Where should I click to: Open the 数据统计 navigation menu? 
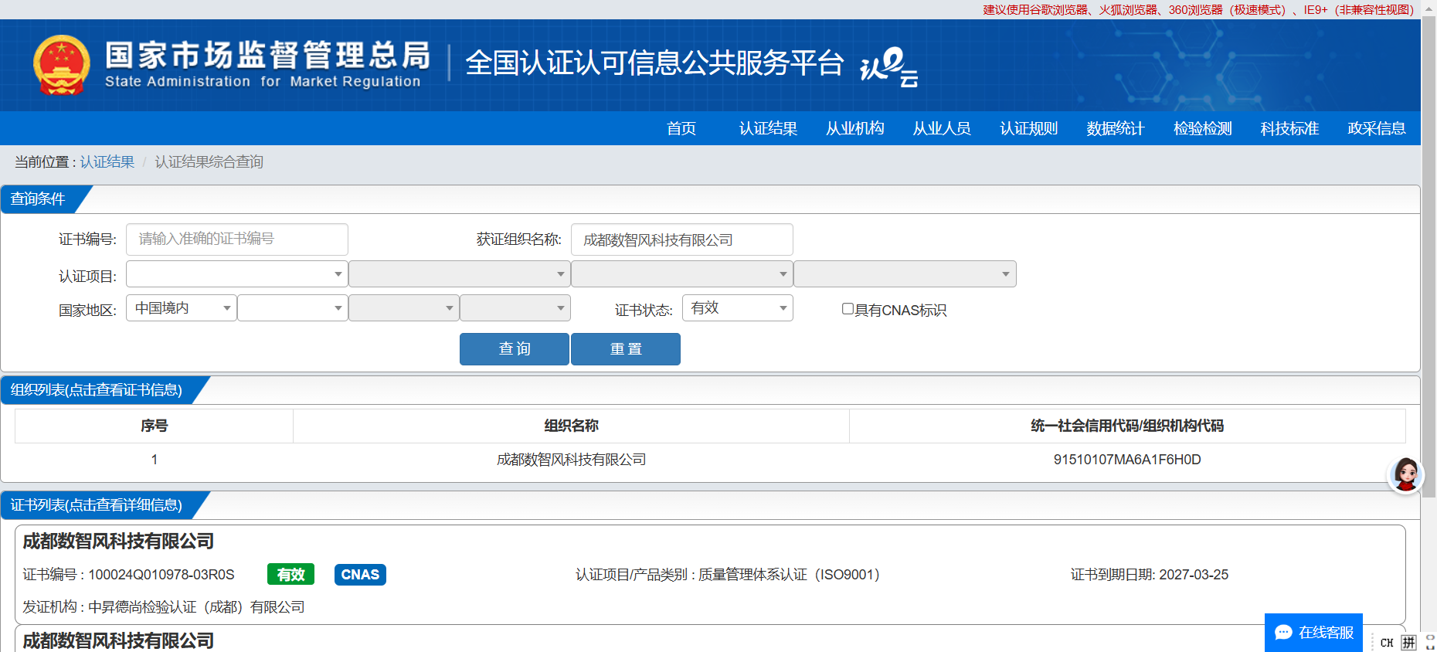point(1115,128)
